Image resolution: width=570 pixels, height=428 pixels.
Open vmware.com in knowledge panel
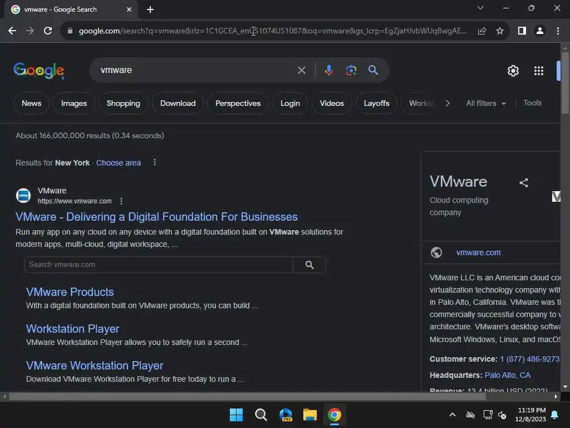click(x=478, y=252)
